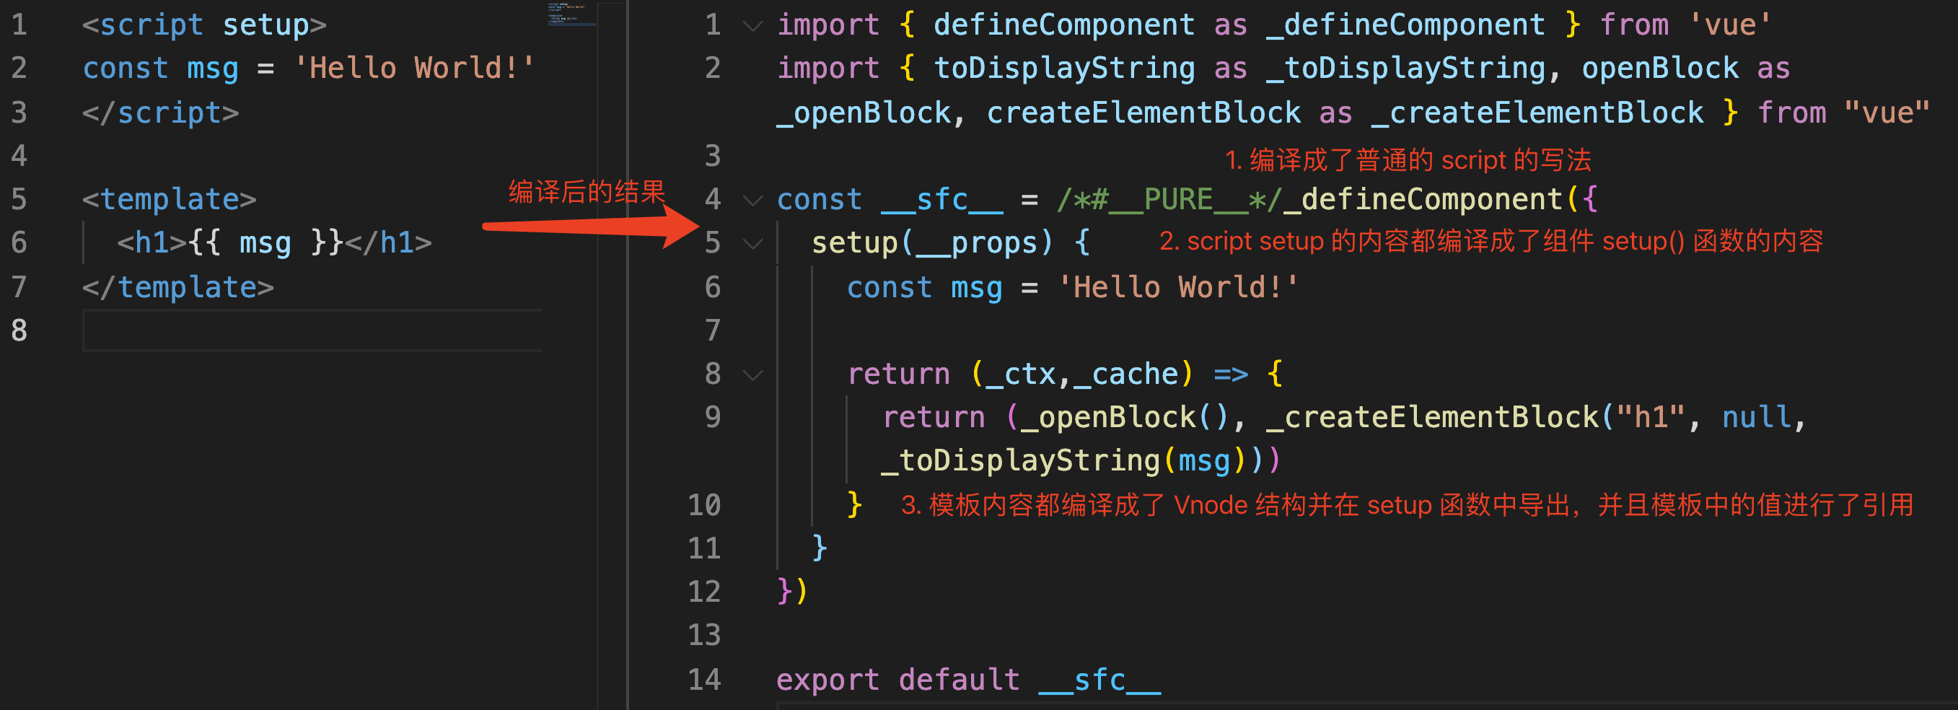
Task: Click '"h1"' string argument on line 9
Action: [1651, 417]
